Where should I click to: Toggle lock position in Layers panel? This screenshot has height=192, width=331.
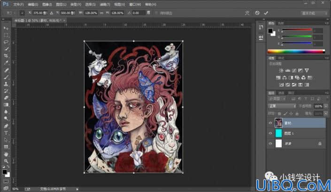[291, 114]
